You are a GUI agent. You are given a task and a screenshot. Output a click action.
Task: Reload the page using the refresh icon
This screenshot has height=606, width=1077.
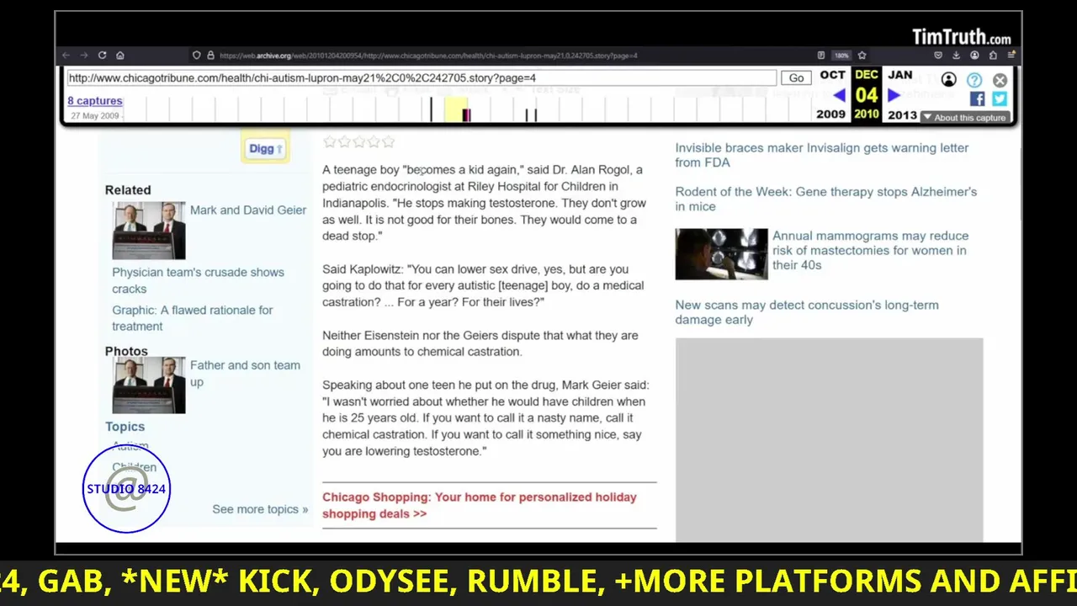(x=102, y=56)
